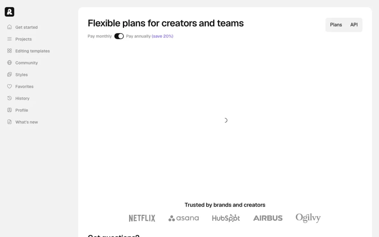
Task: Click the Airbus logo
Action: (x=268, y=218)
